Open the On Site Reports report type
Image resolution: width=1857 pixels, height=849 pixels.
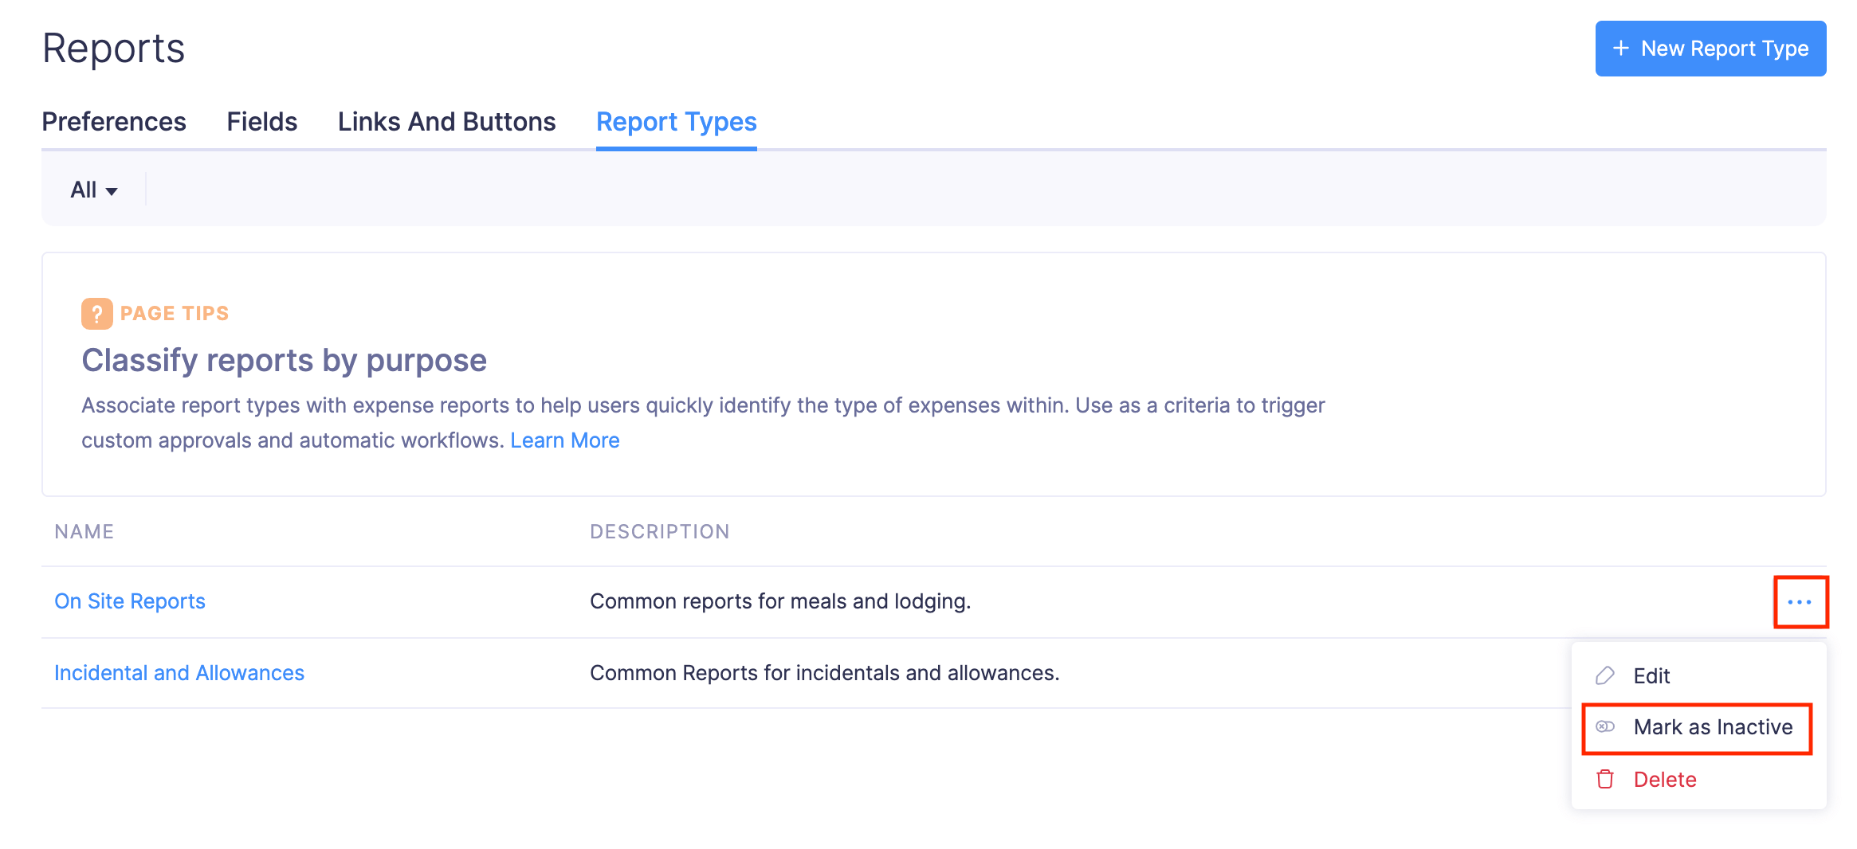coord(130,601)
